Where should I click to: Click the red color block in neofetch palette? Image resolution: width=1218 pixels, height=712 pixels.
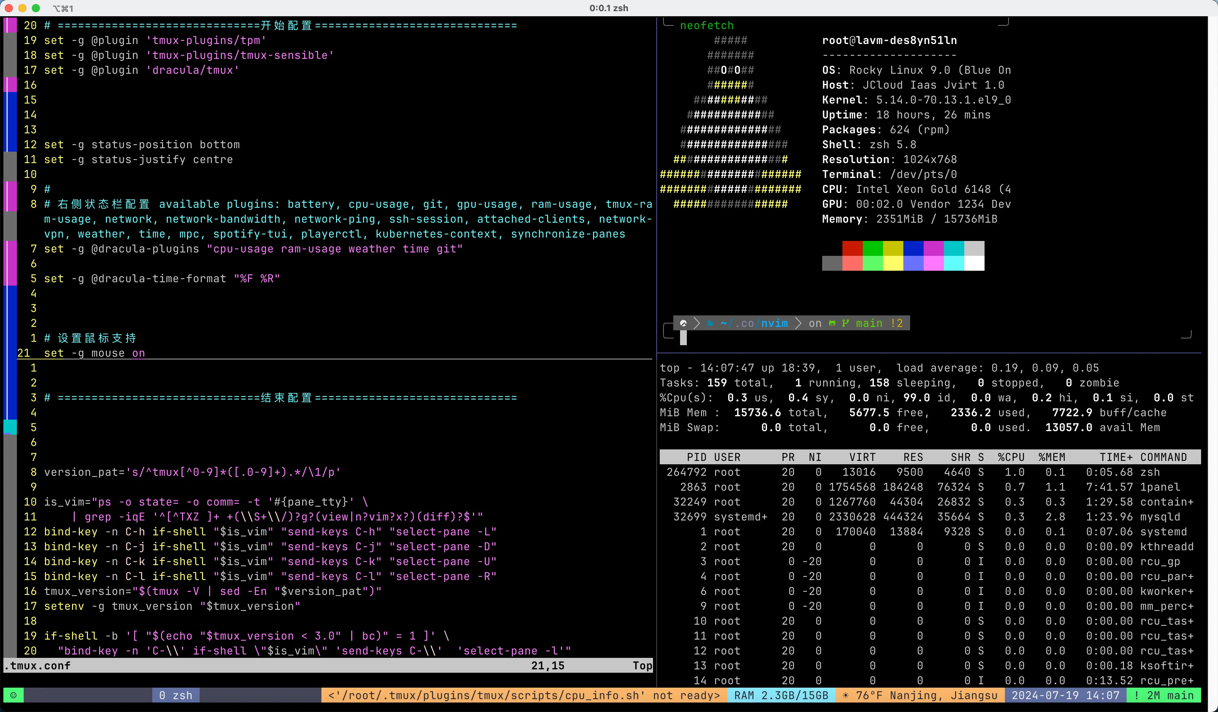tap(853, 248)
